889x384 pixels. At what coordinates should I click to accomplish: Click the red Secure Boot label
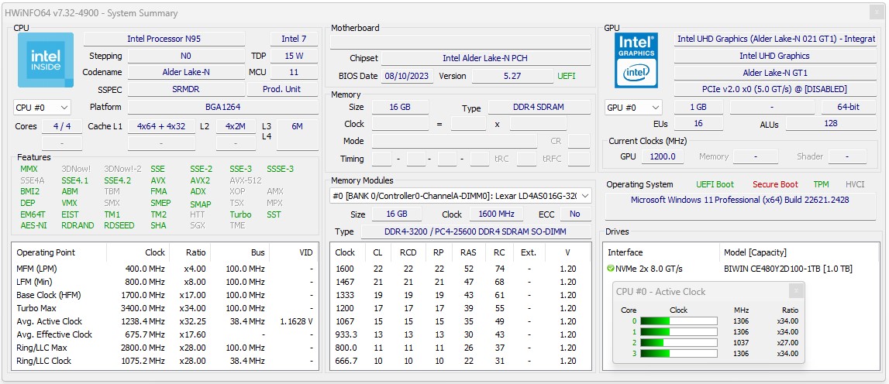click(x=775, y=184)
